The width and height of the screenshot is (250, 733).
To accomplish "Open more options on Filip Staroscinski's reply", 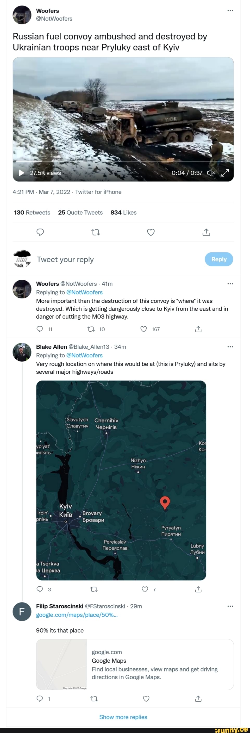I will click(x=230, y=606).
